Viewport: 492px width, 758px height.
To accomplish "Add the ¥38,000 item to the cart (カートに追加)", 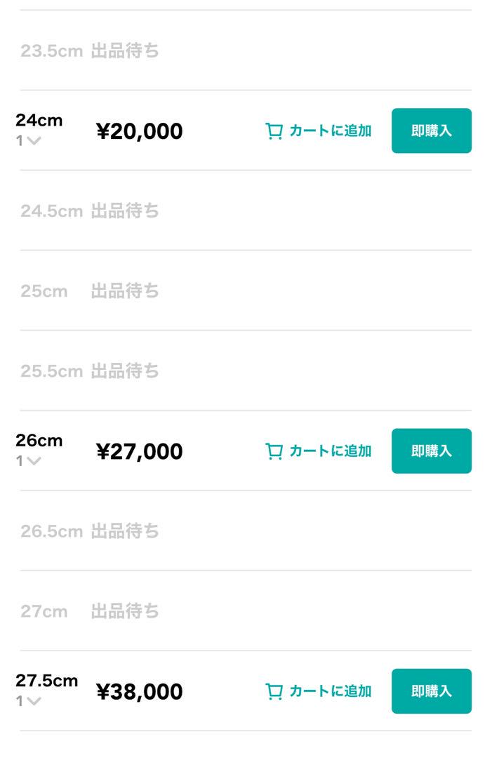I will 319,691.
